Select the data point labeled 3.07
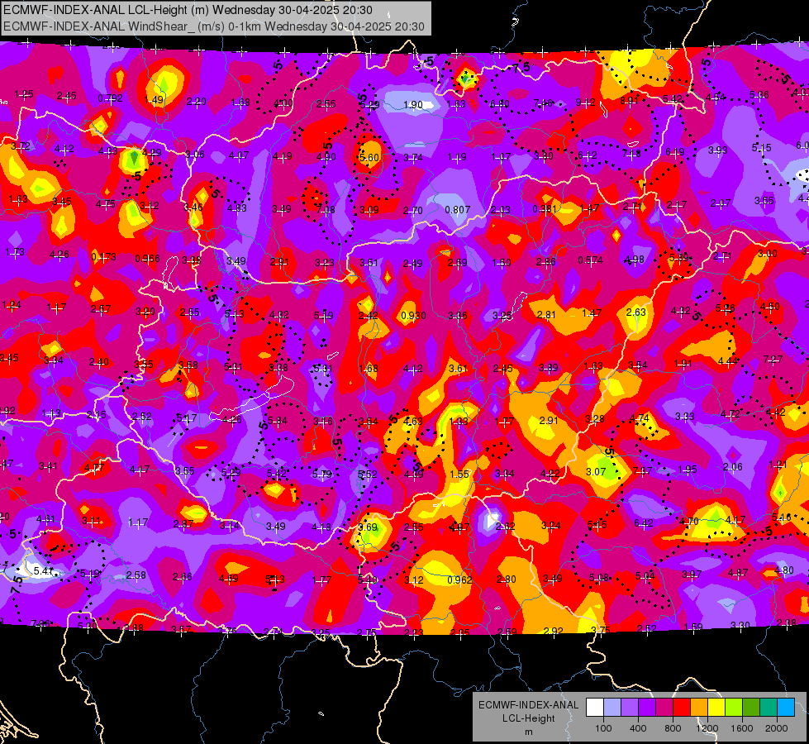This screenshot has width=809, height=744. coord(596,471)
